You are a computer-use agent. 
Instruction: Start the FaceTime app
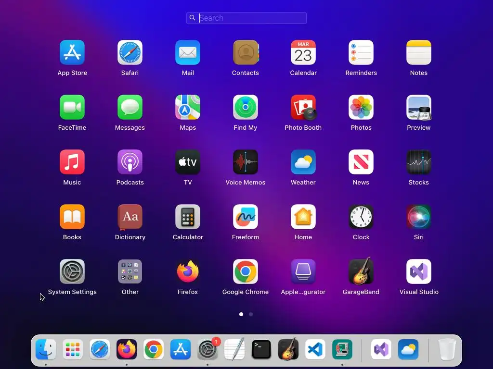[x=72, y=107]
